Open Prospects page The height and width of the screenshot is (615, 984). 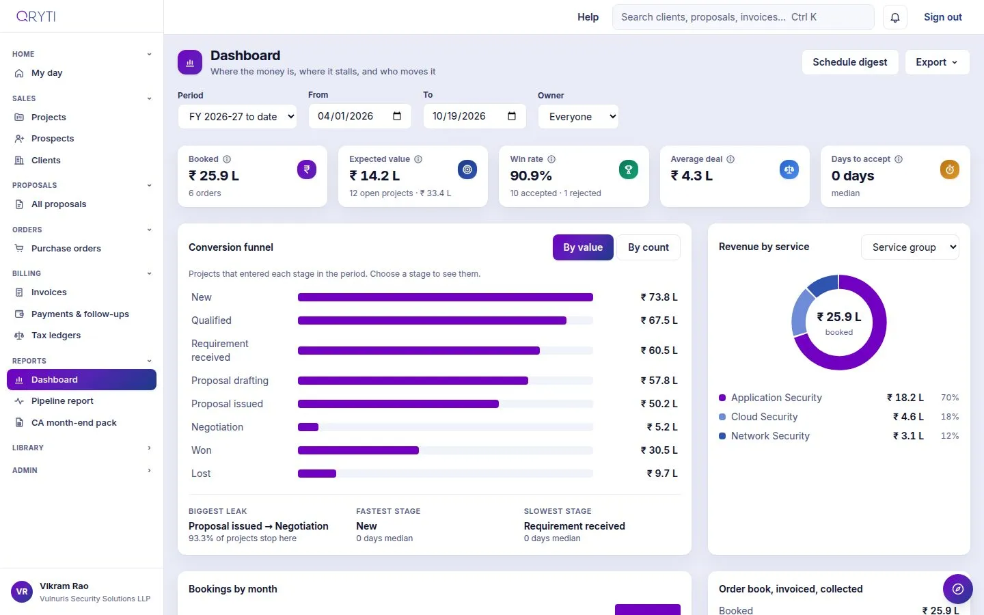click(81, 139)
